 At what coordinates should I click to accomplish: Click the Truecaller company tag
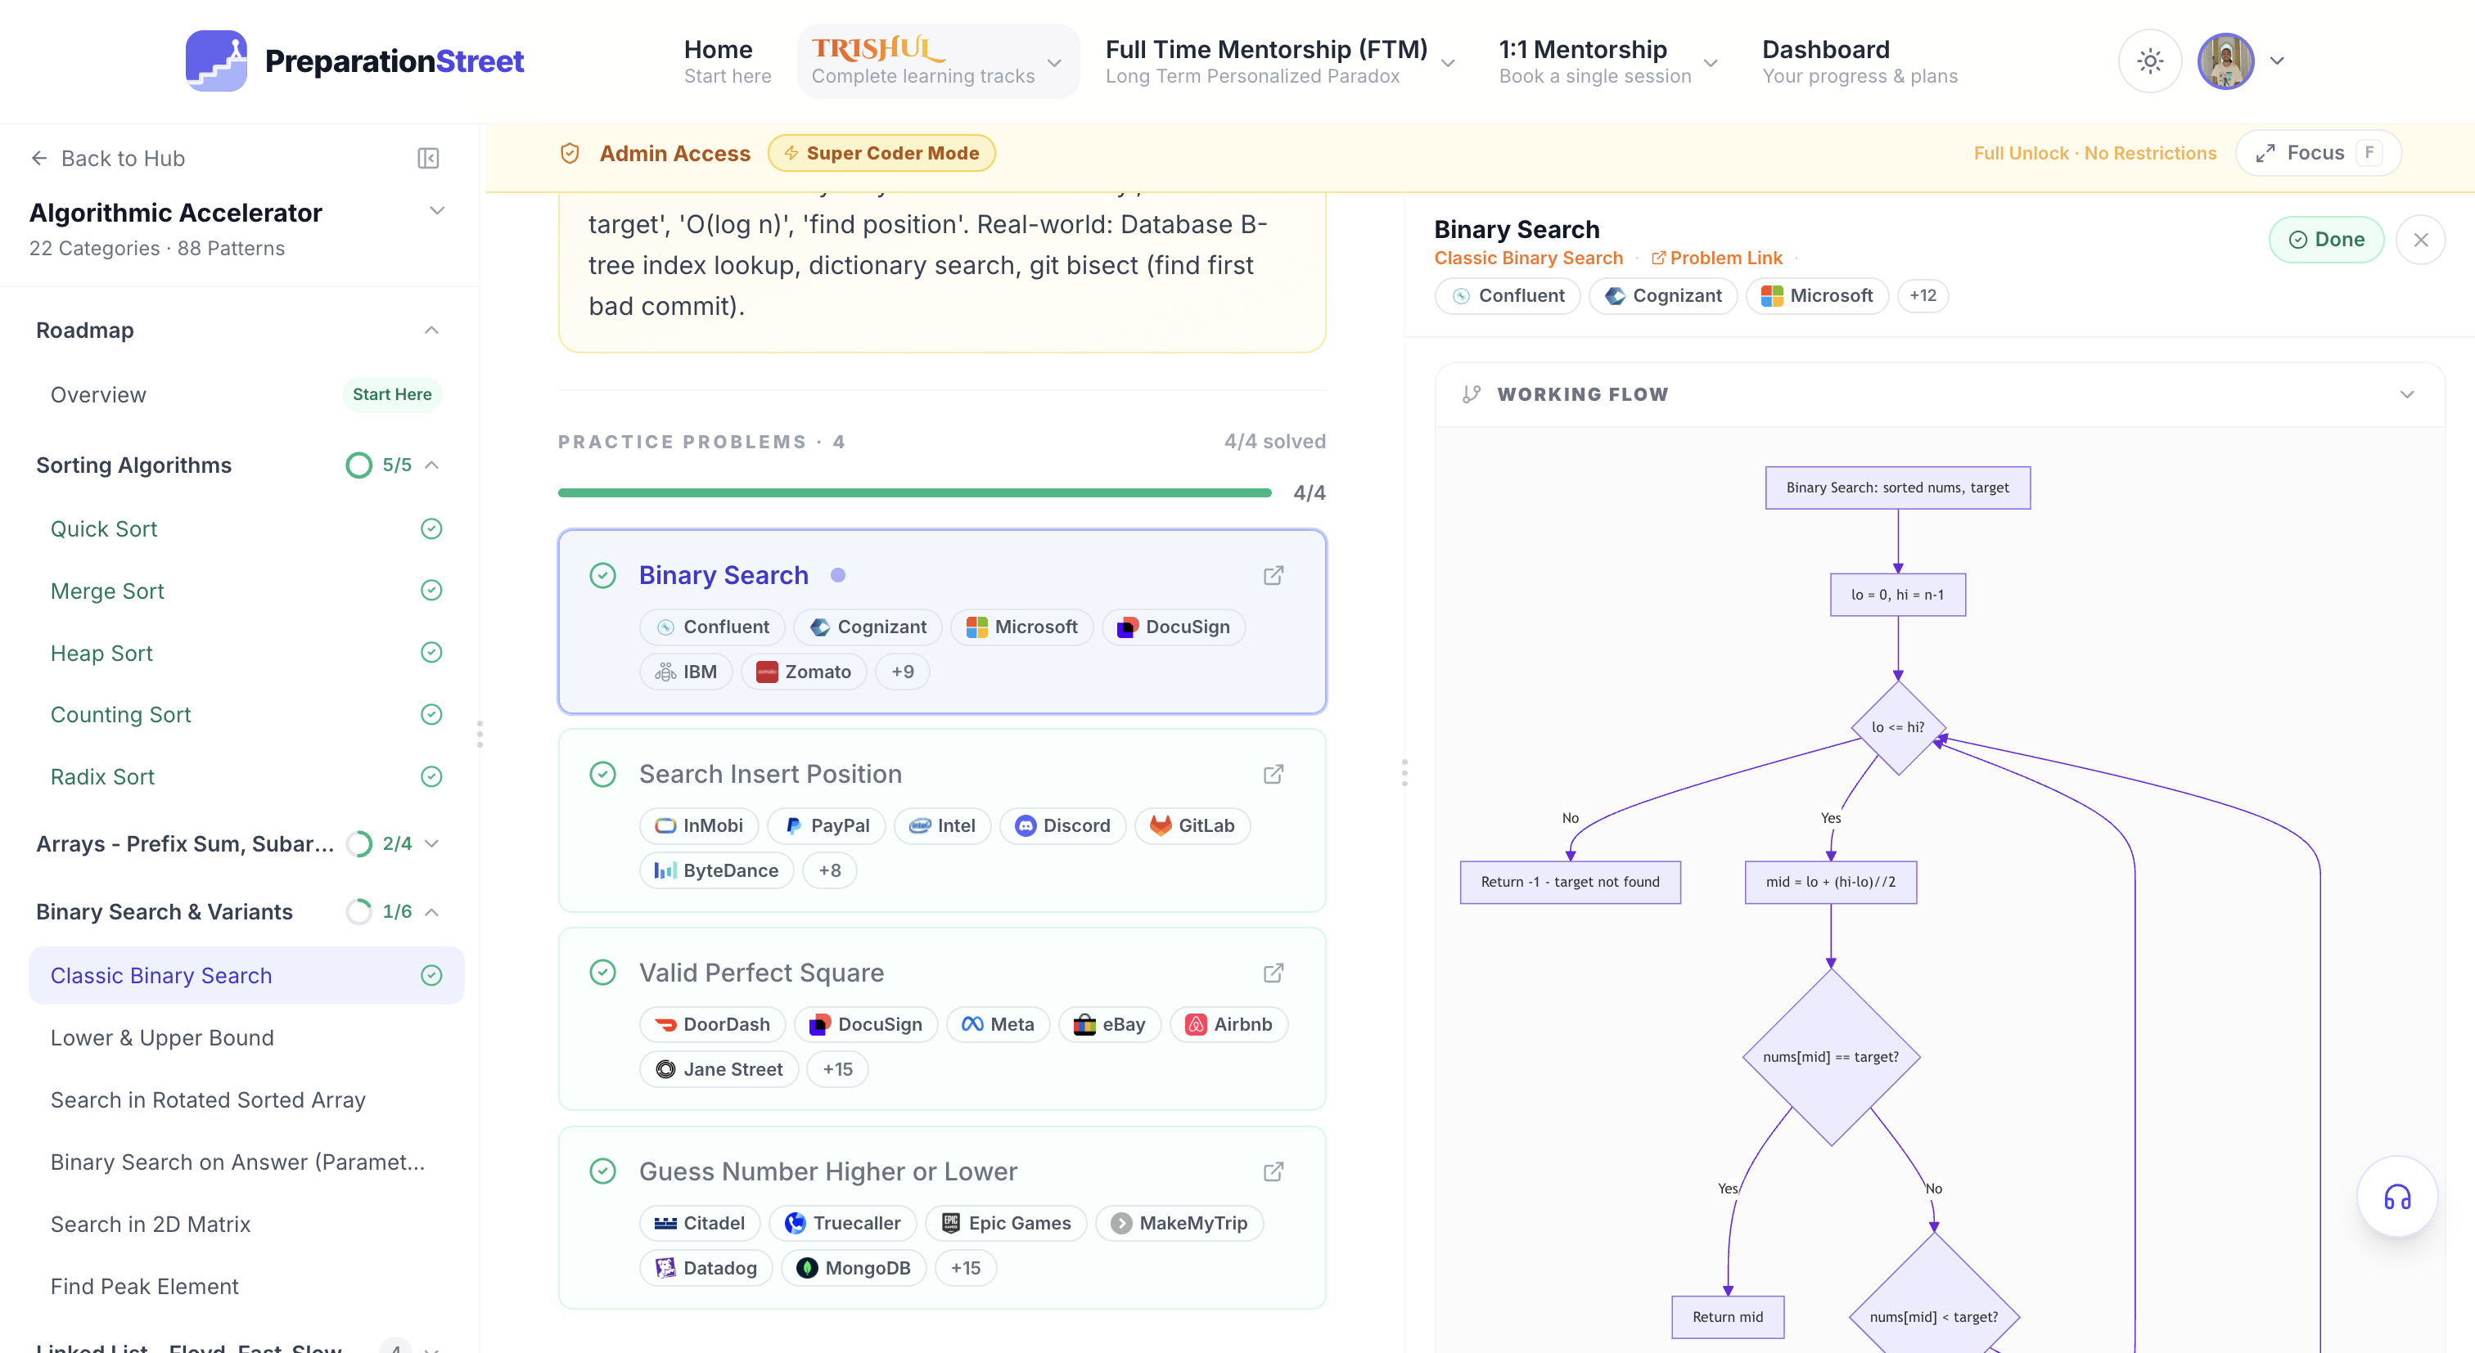coord(843,1224)
